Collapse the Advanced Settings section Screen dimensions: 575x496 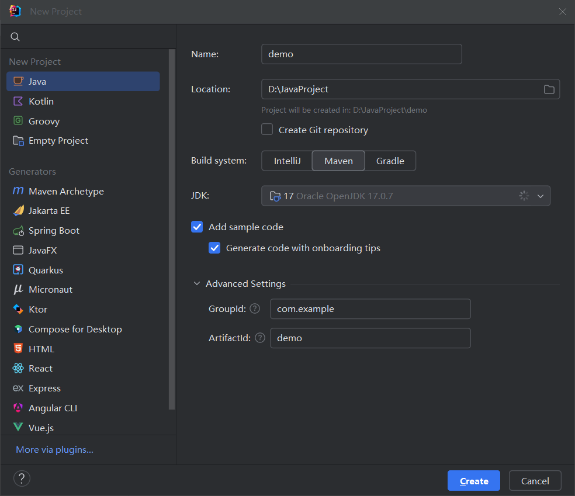coord(197,284)
